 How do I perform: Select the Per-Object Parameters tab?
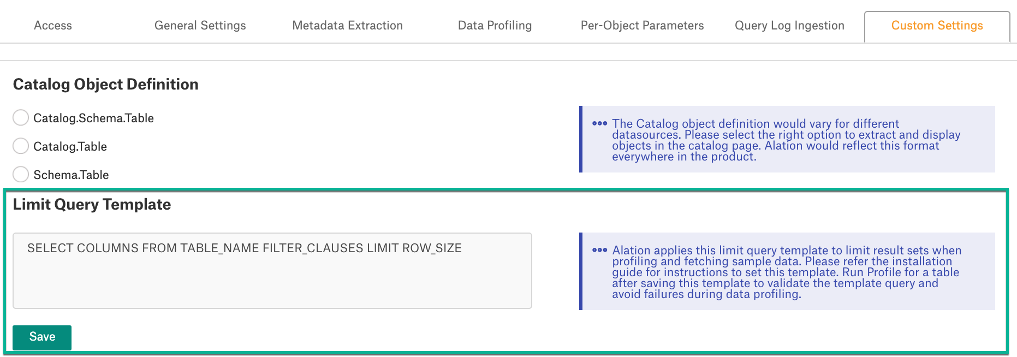click(643, 26)
